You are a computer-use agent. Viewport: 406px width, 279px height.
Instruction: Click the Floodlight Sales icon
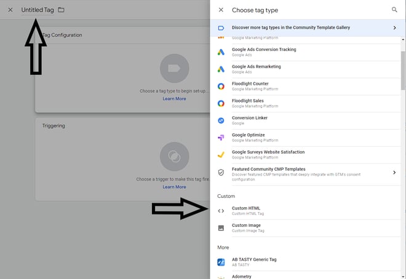[x=221, y=103]
